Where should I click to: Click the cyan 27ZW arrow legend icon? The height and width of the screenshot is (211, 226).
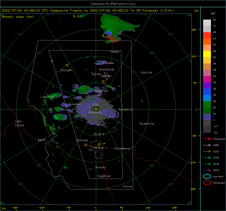[x=207, y=158]
